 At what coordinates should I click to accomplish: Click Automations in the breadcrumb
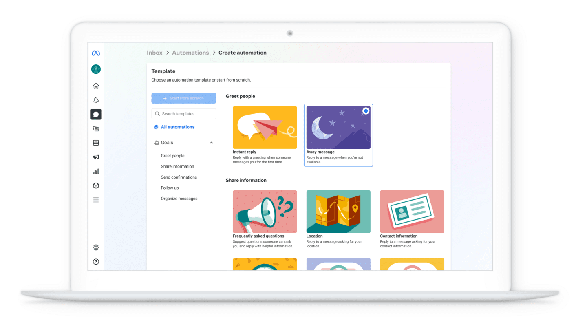coord(190,53)
